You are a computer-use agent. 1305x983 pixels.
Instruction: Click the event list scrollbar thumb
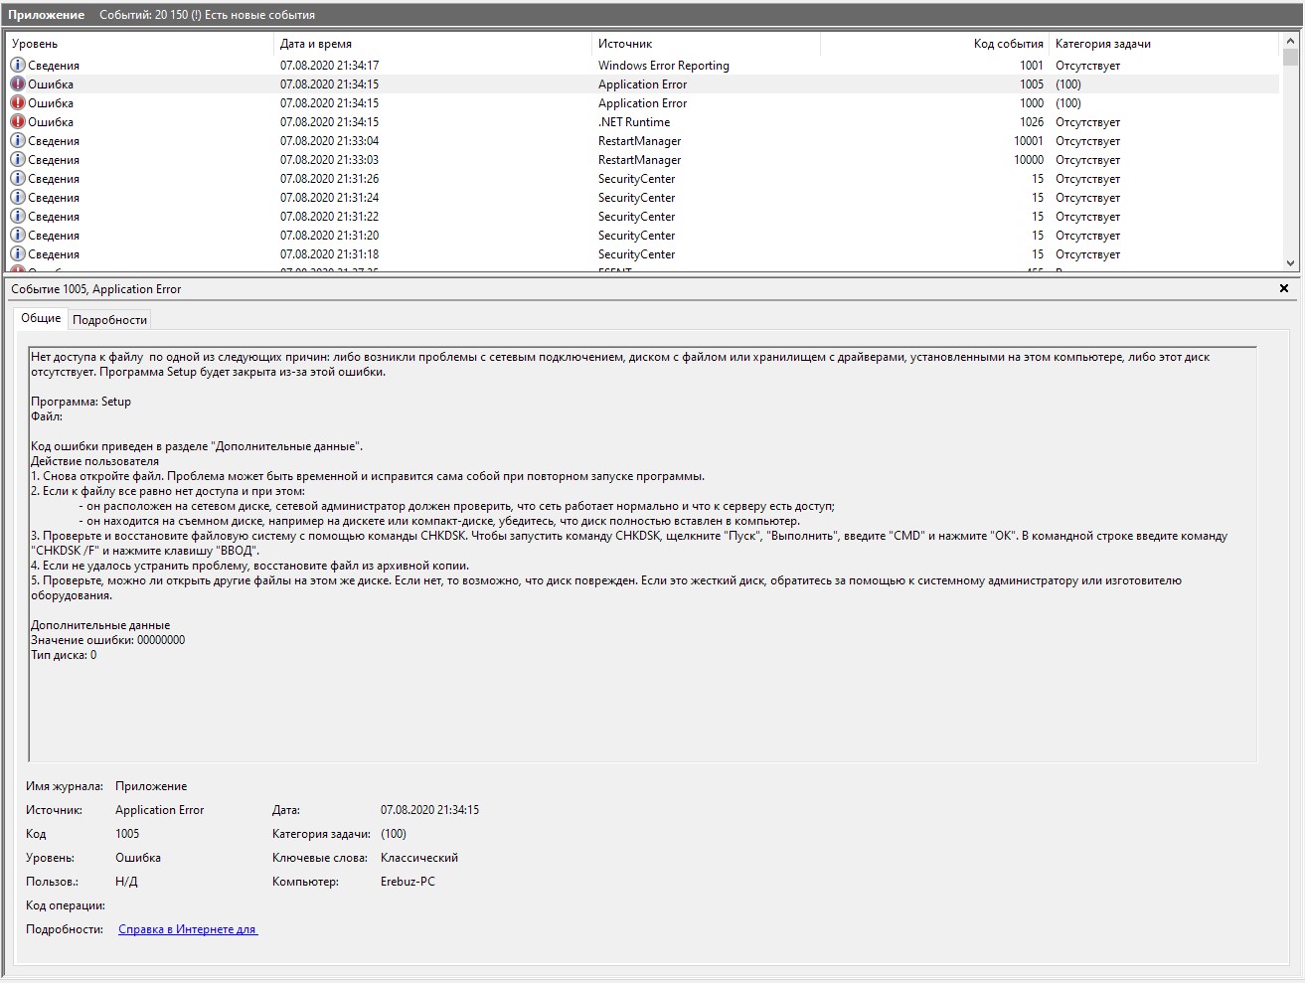tap(1291, 58)
